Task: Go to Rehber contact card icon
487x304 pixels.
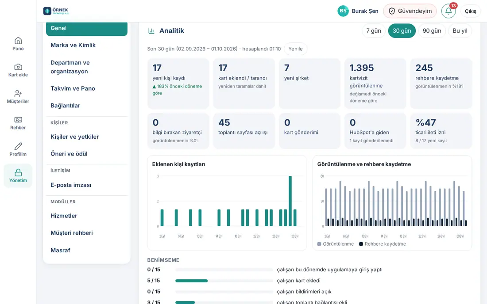Action: point(18,120)
